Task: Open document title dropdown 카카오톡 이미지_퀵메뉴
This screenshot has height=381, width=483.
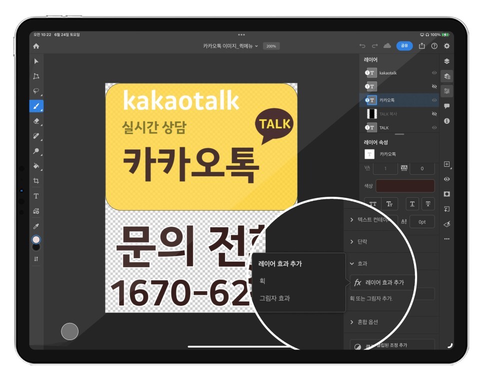Action: click(x=230, y=46)
